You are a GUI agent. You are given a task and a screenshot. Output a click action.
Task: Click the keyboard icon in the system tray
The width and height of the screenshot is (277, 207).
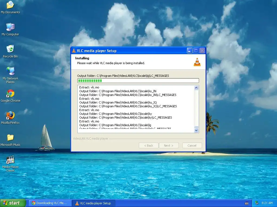pos(247,203)
